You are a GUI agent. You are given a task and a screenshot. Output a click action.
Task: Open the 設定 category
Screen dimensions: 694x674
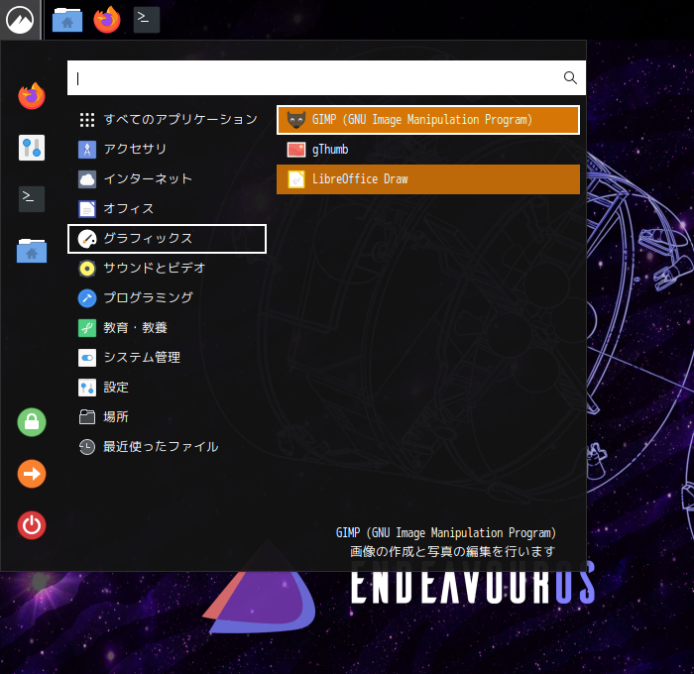coord(167,388)
